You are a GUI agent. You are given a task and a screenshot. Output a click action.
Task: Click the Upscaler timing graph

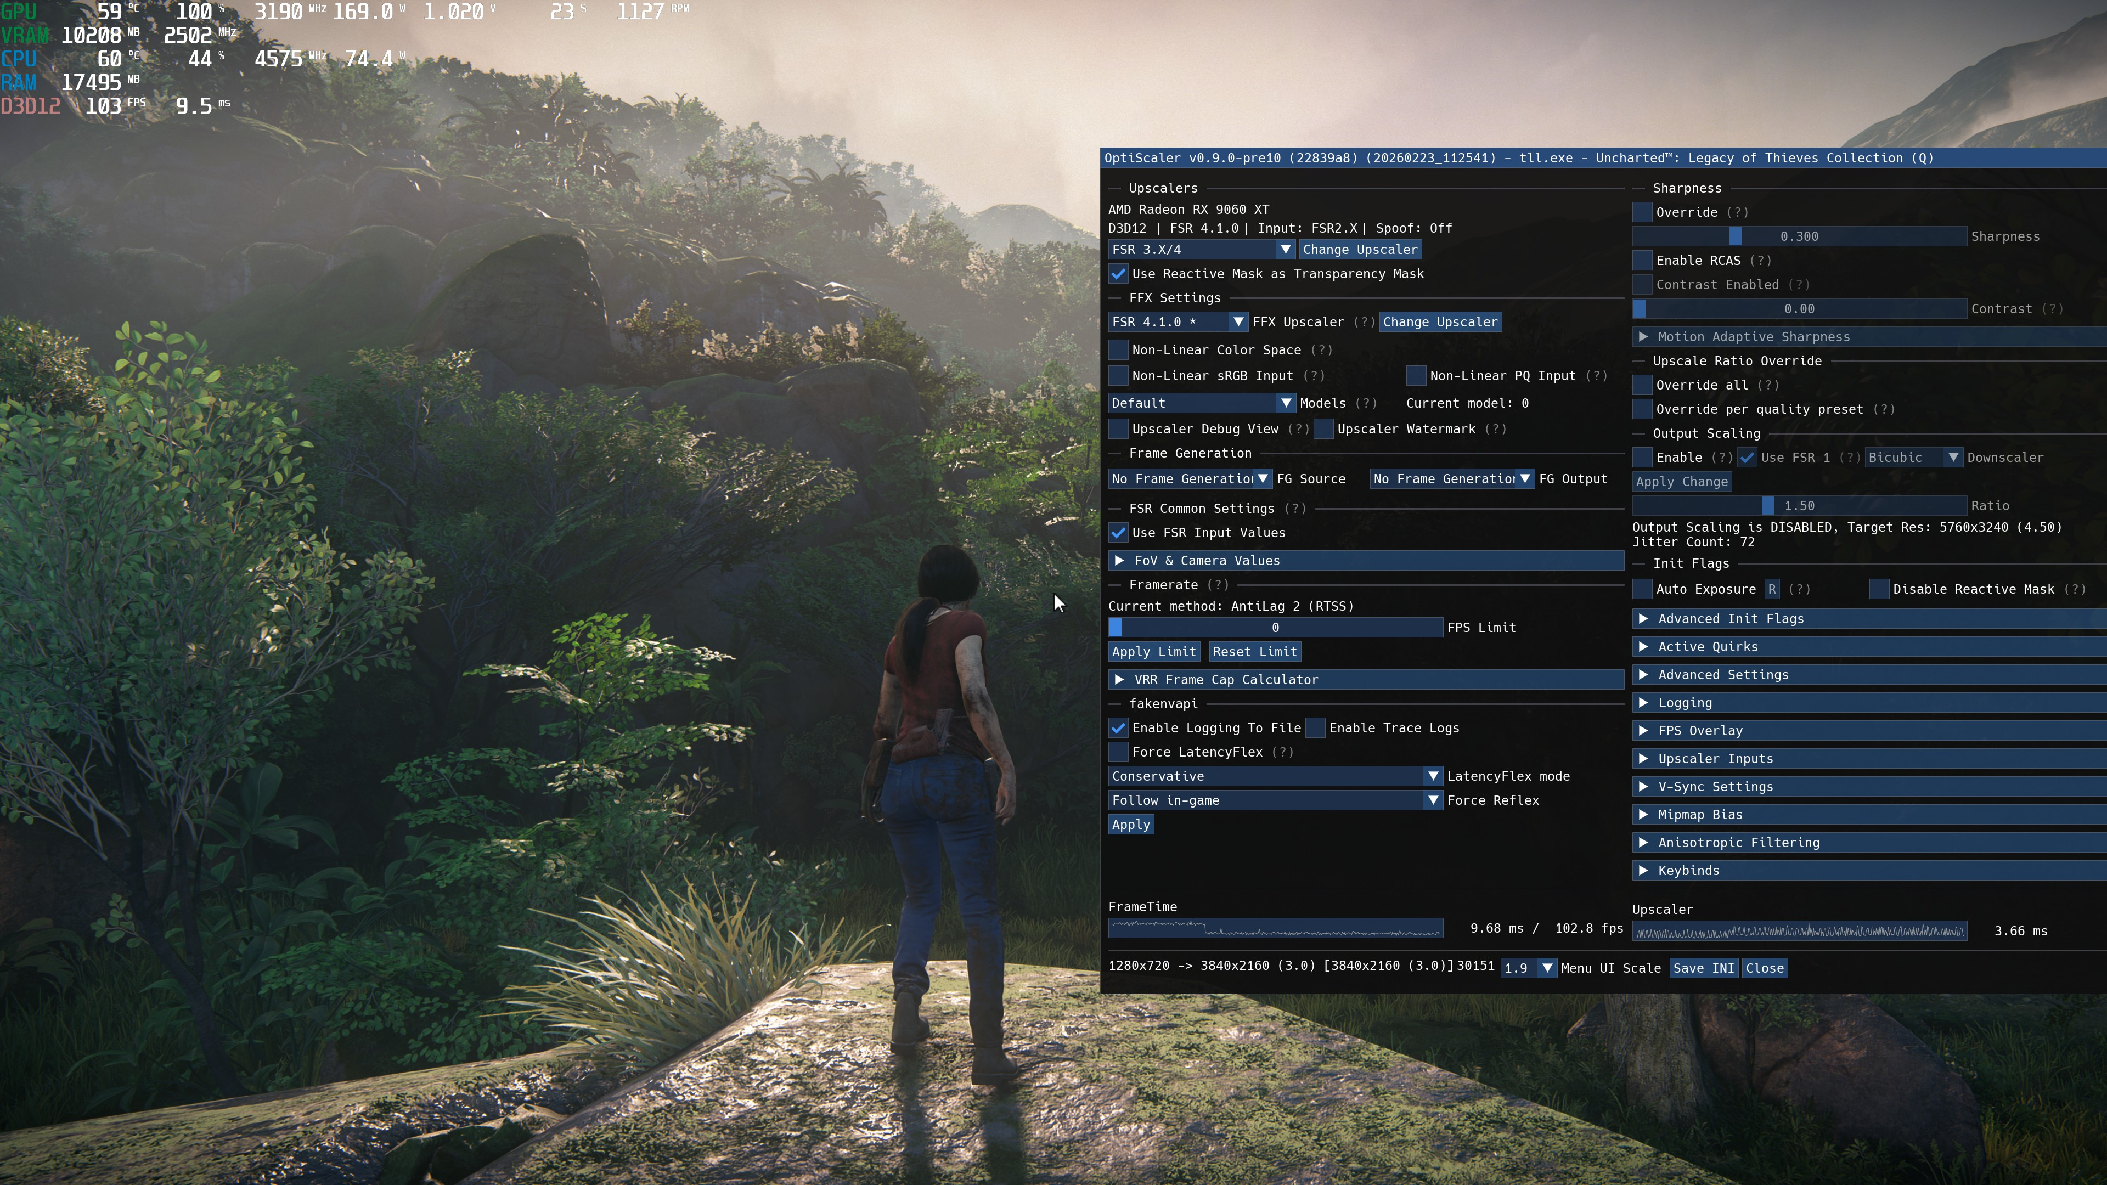(x=1800, y=930)
